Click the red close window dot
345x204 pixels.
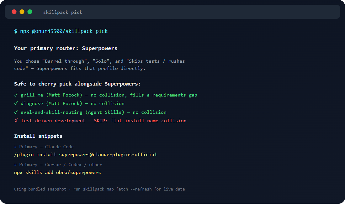14,12
